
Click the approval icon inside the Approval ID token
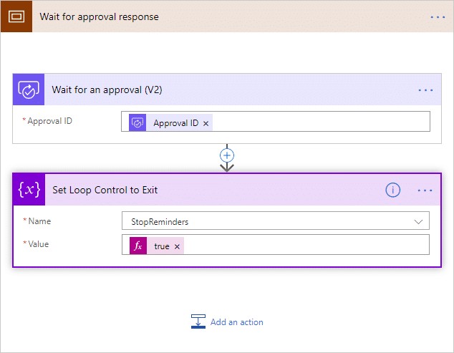(x=137, y=122)
